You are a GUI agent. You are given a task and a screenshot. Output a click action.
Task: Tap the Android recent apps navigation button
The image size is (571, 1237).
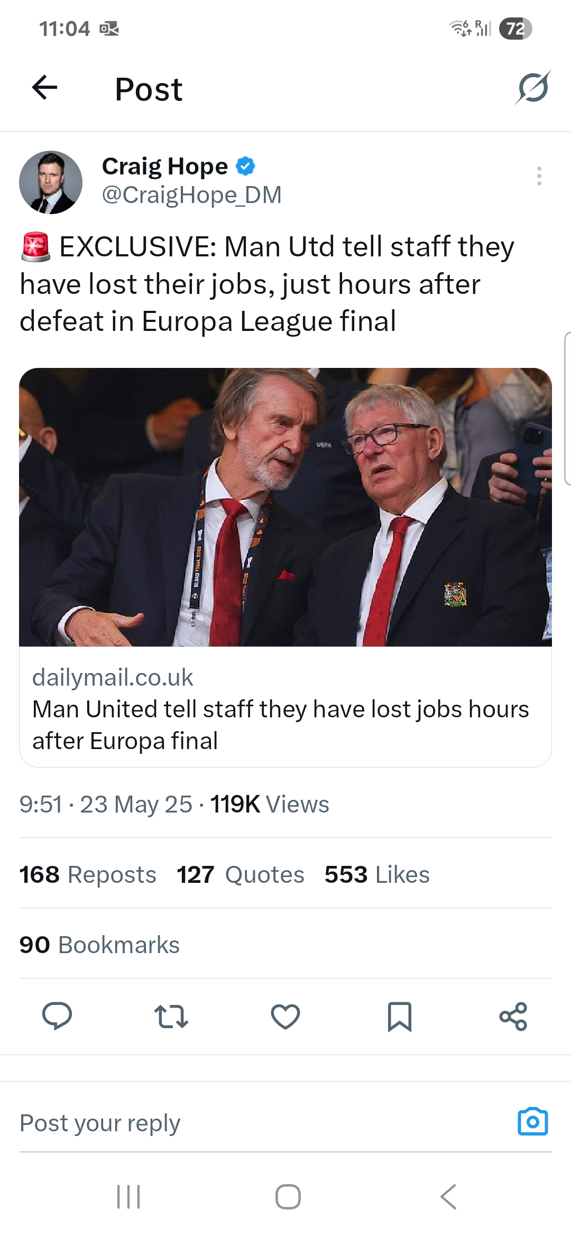point(128,1197)
